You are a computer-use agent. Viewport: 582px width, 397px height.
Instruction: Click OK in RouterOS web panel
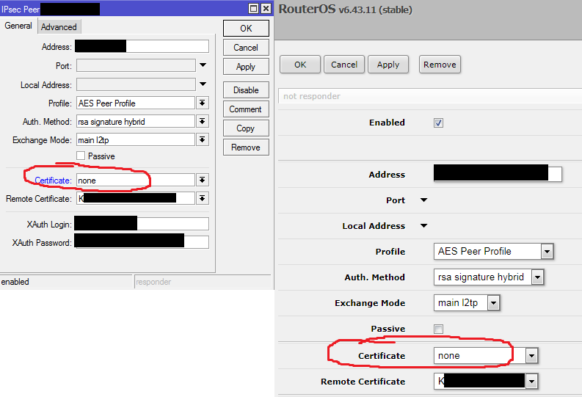pos(300,65)
